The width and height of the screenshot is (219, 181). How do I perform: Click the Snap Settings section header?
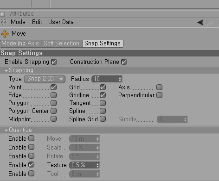pyautogui.click(x=109, y=53)
